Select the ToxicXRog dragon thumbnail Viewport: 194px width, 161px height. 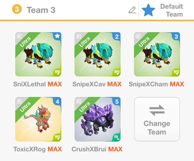pos(38,119)
